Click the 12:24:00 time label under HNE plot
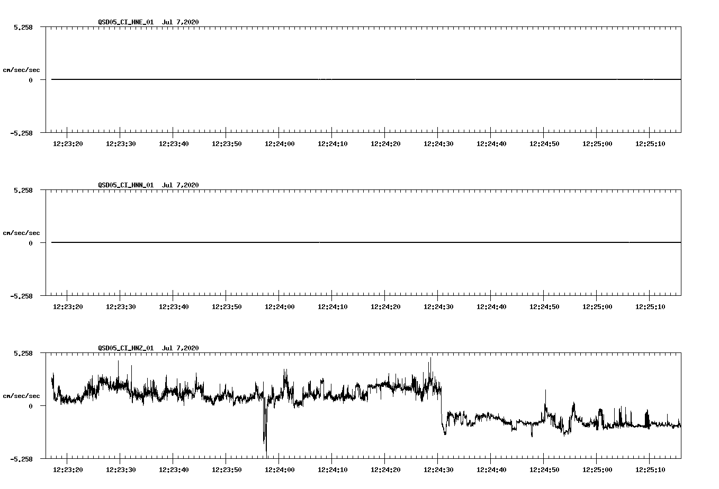 [x=280, y=144]
